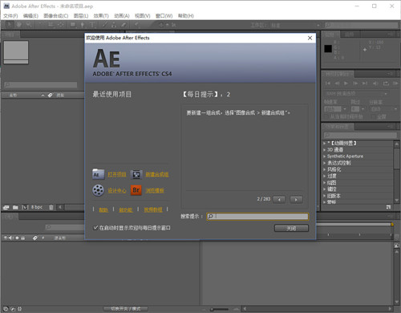The width and height of the screenshot is (401, 313).
Task: Jump to last frame in Preview panel
Action: click(x=365, y=83)
